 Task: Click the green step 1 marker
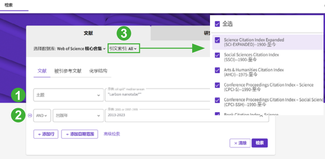point(18,96)
